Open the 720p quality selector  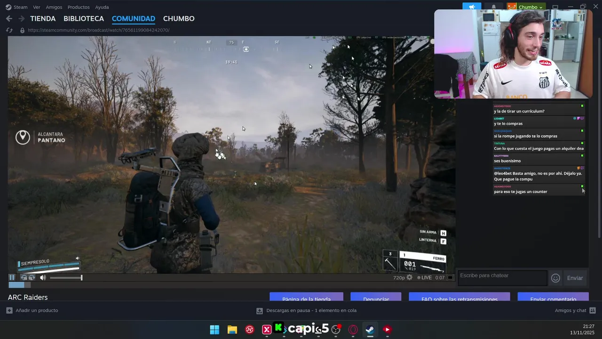(x=399, y=278)
